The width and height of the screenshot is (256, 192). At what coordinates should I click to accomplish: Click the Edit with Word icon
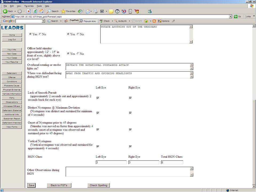(x=102, y=11)
